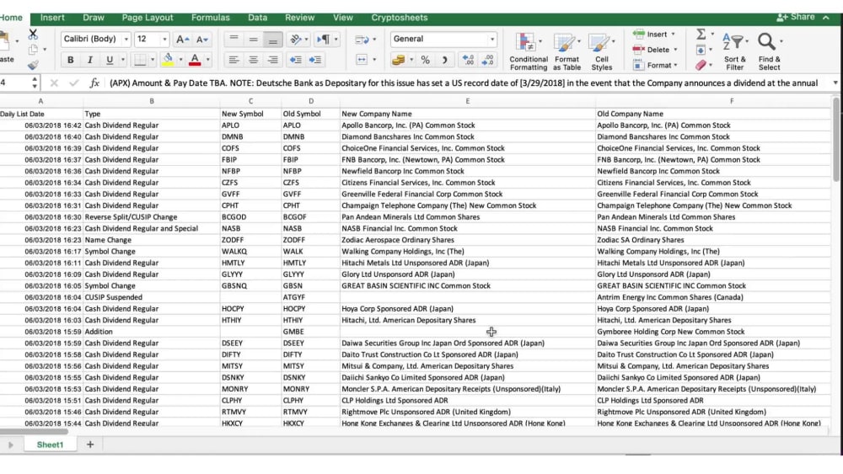The image size is (843, 474).
Task: Open font color dropdown arrow
Action: tap(208, 60)
